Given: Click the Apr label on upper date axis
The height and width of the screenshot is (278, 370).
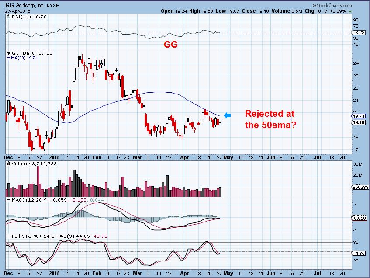Looking at the screenshot, I should click(184, 157).
